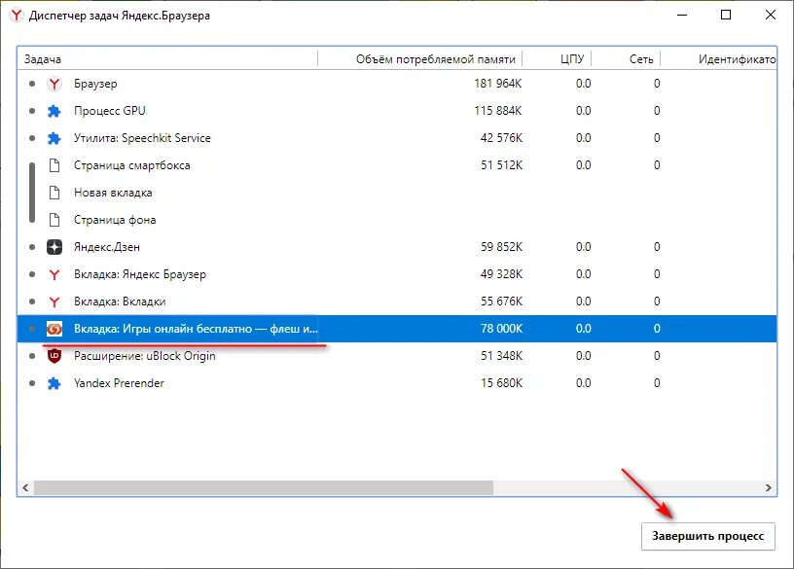Viewport: 794px width, 569px height.
Task: Click the puzzle icon of Yandex Prerender
Action: point(54,383)
